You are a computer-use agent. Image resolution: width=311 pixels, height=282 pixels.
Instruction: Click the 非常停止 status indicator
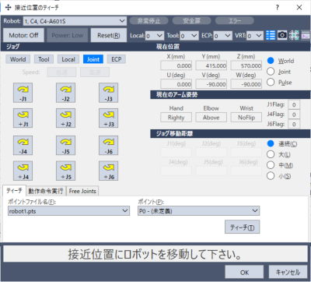click(149, 21)
